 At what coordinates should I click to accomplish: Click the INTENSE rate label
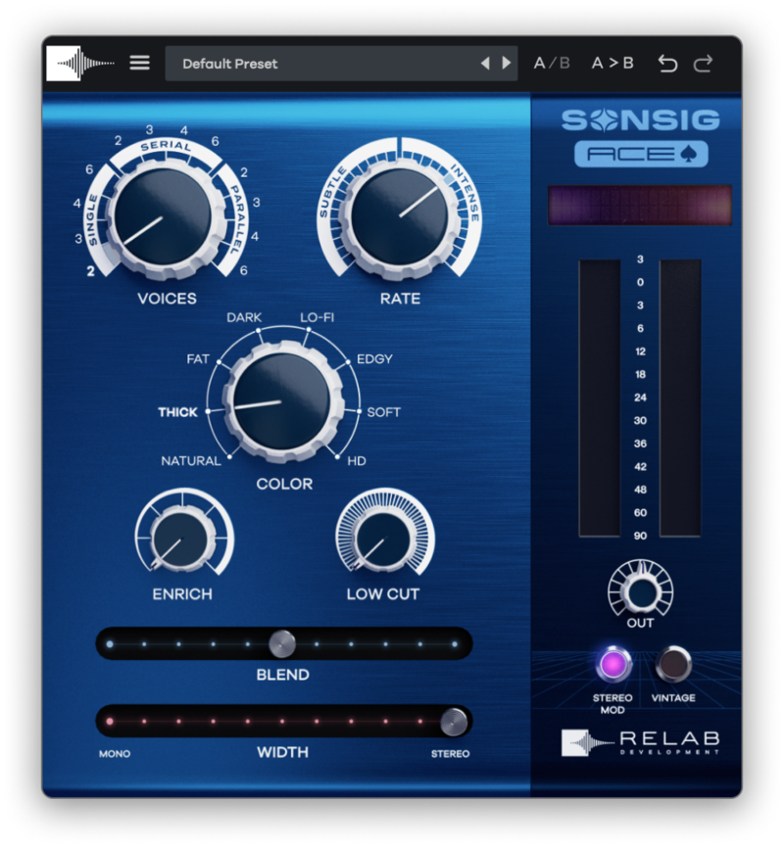coord(465,192)
